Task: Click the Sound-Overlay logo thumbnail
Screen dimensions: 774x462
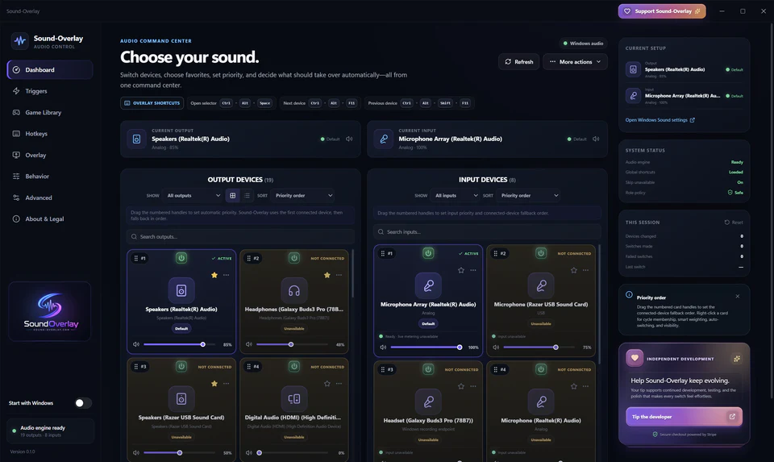Action: [50, 311]
